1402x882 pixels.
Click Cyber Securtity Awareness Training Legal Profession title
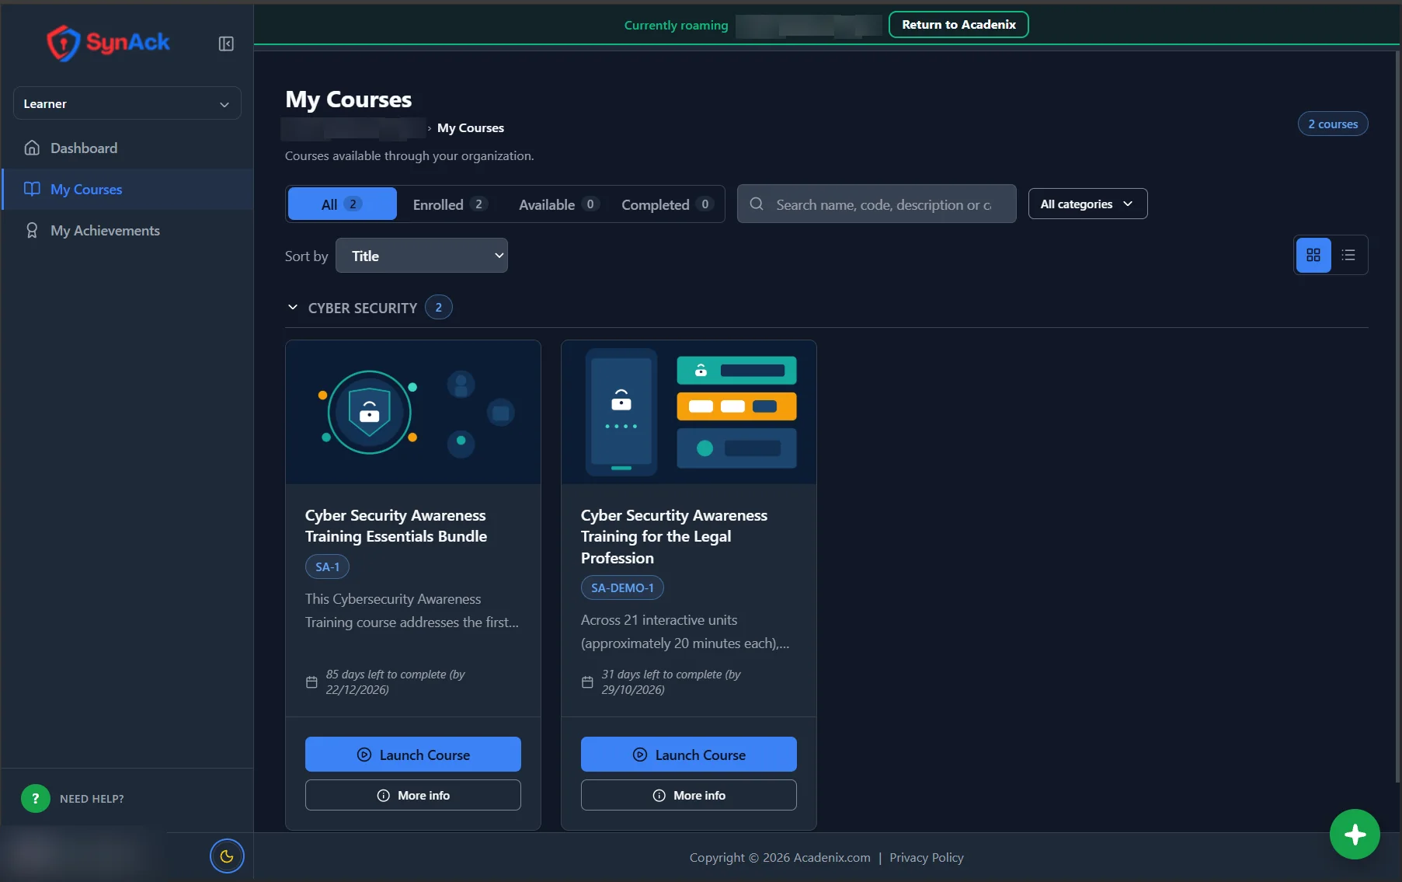tap(674, 536)
